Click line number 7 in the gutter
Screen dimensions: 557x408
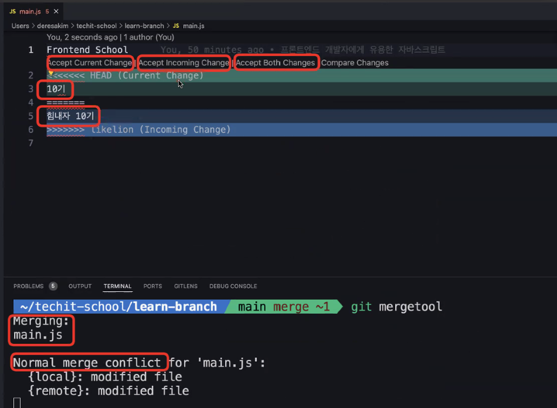click(x=31, y=143)
